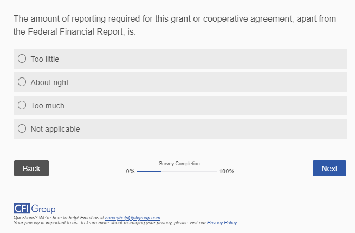The image size is (355, 233).
Task: Pick the 'Too much' radio option
Action: (x=22, y=106)
